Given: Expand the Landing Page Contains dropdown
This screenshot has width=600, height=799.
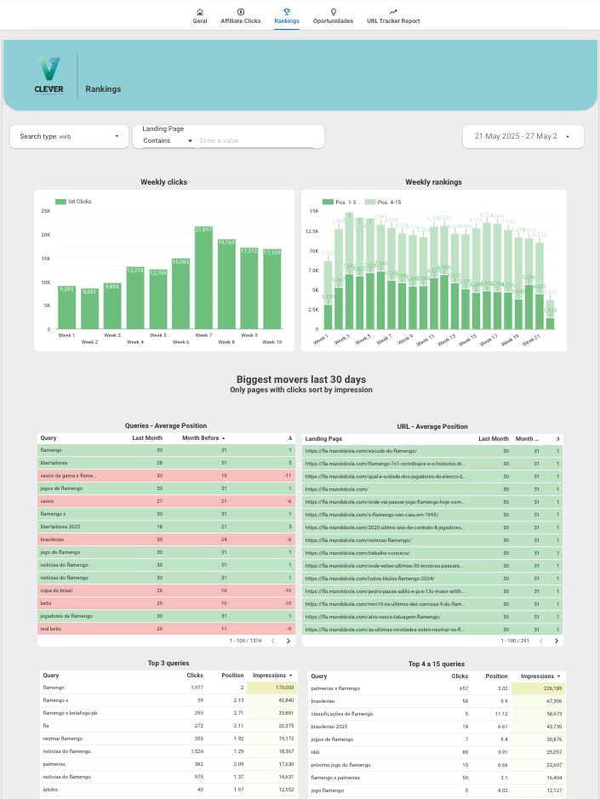Looking at the screenshot, I should [x=168, y=140].
